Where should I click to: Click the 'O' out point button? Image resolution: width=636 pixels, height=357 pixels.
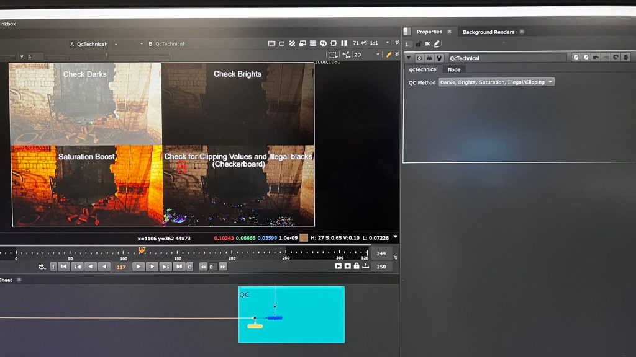pyautogui.click(x=189, y=267)
